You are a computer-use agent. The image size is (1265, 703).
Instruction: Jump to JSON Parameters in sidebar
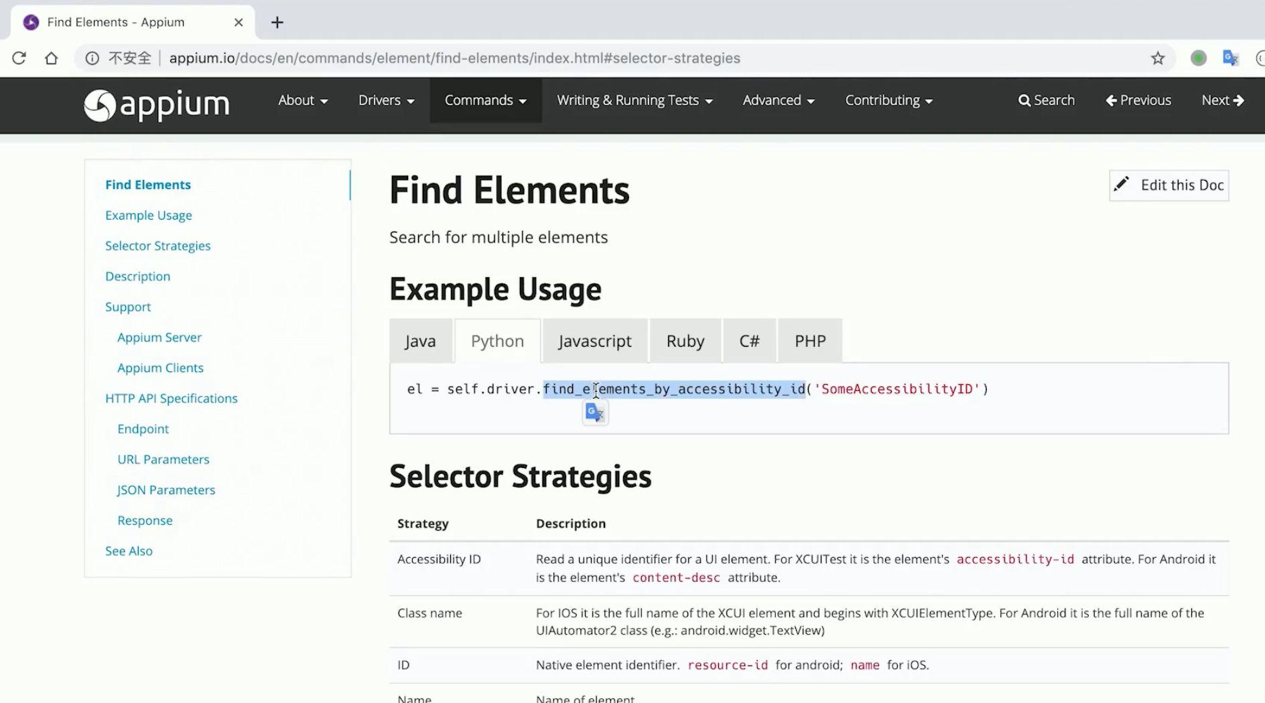(x=166, y=490)
